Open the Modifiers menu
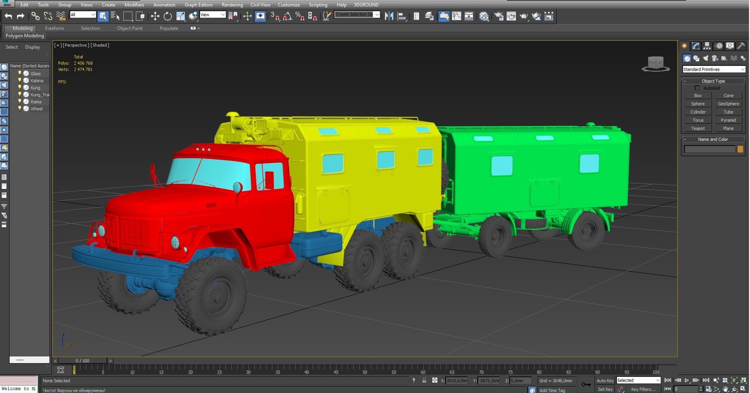The width and height of the screenshot is (750, 393). pos(134,5)
